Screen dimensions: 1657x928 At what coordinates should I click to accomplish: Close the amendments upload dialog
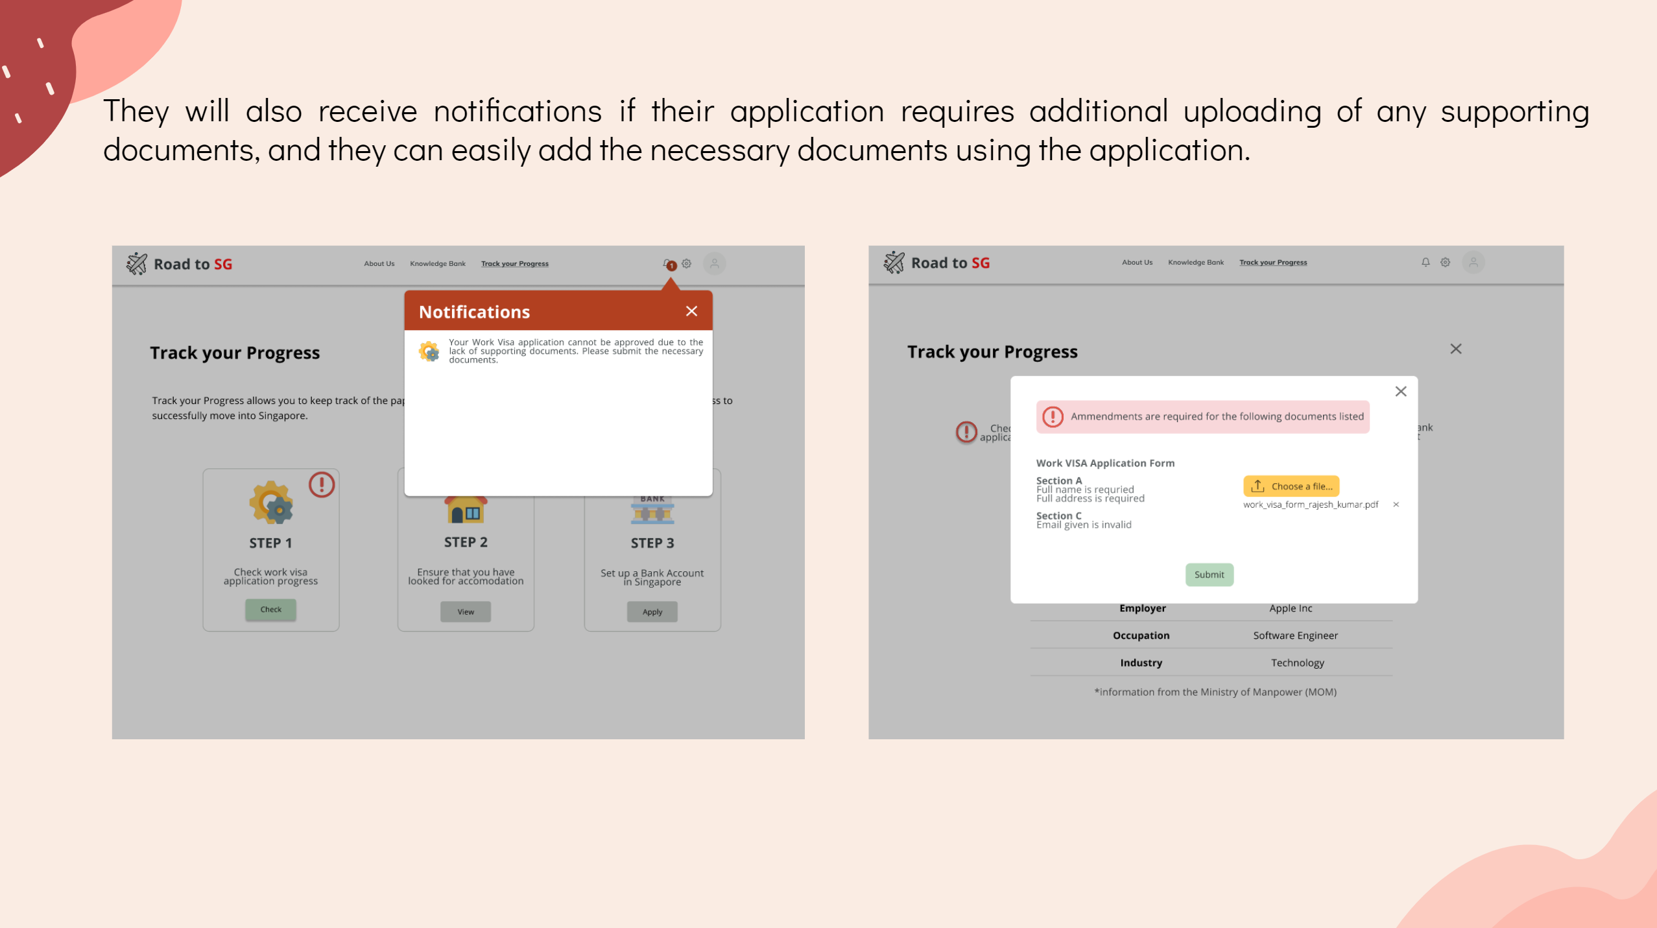click(x=1400, y=391)
